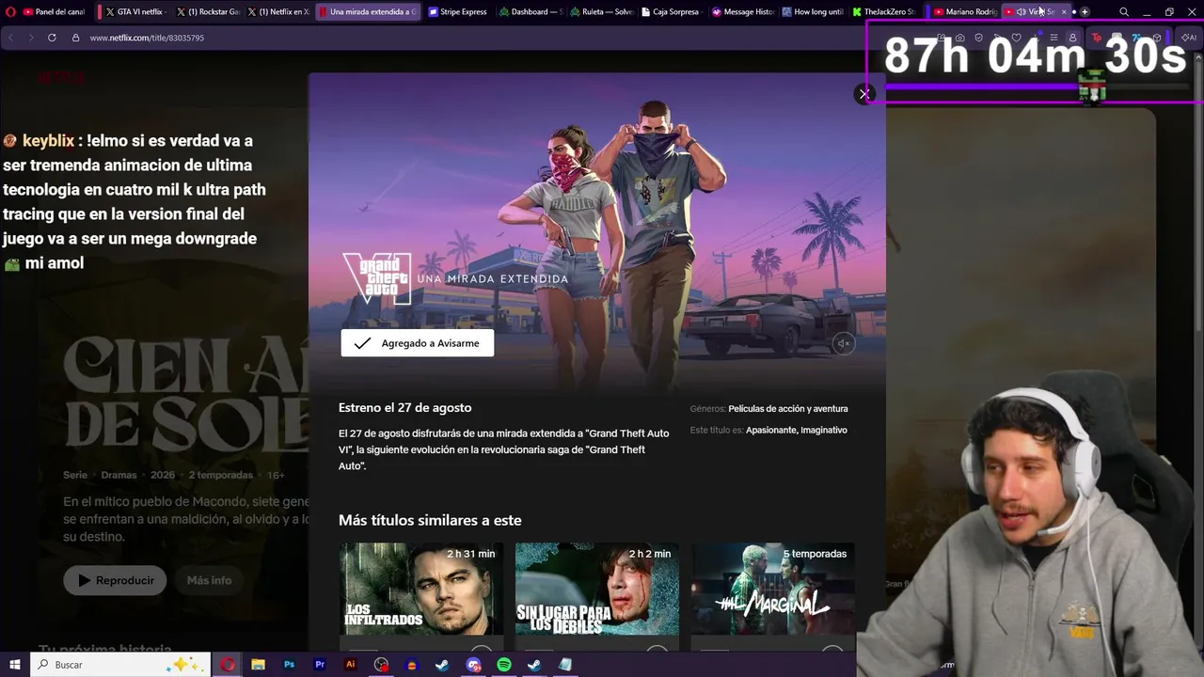The image size is (1204, 677).
Task: Open Spotify from the taskbar
Action: pyautogui.click(x=504, y=665)
